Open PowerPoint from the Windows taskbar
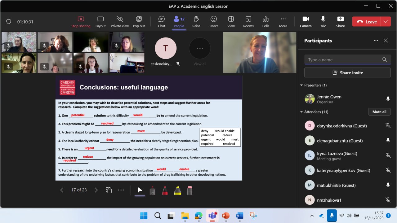This screenshot has width=397, height=223. [x=226, y=216]
